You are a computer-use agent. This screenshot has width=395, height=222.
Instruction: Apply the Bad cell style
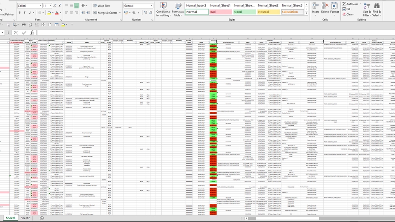220,12
